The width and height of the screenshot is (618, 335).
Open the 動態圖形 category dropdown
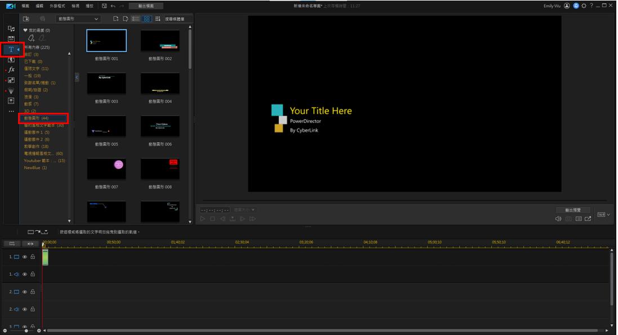click(x=78, y=19)
